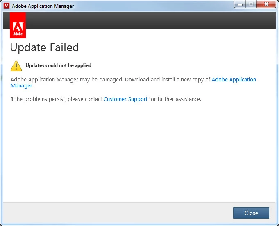Minimize the Adobe Application Manager window
279x226 pixels.
pyautogui.click(x=240, y=4)
